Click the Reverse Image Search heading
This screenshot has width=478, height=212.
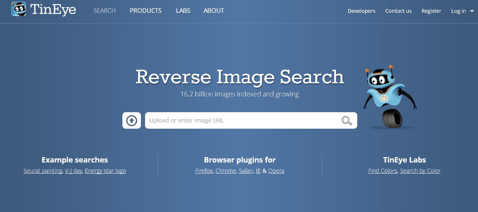click(240, 77)
